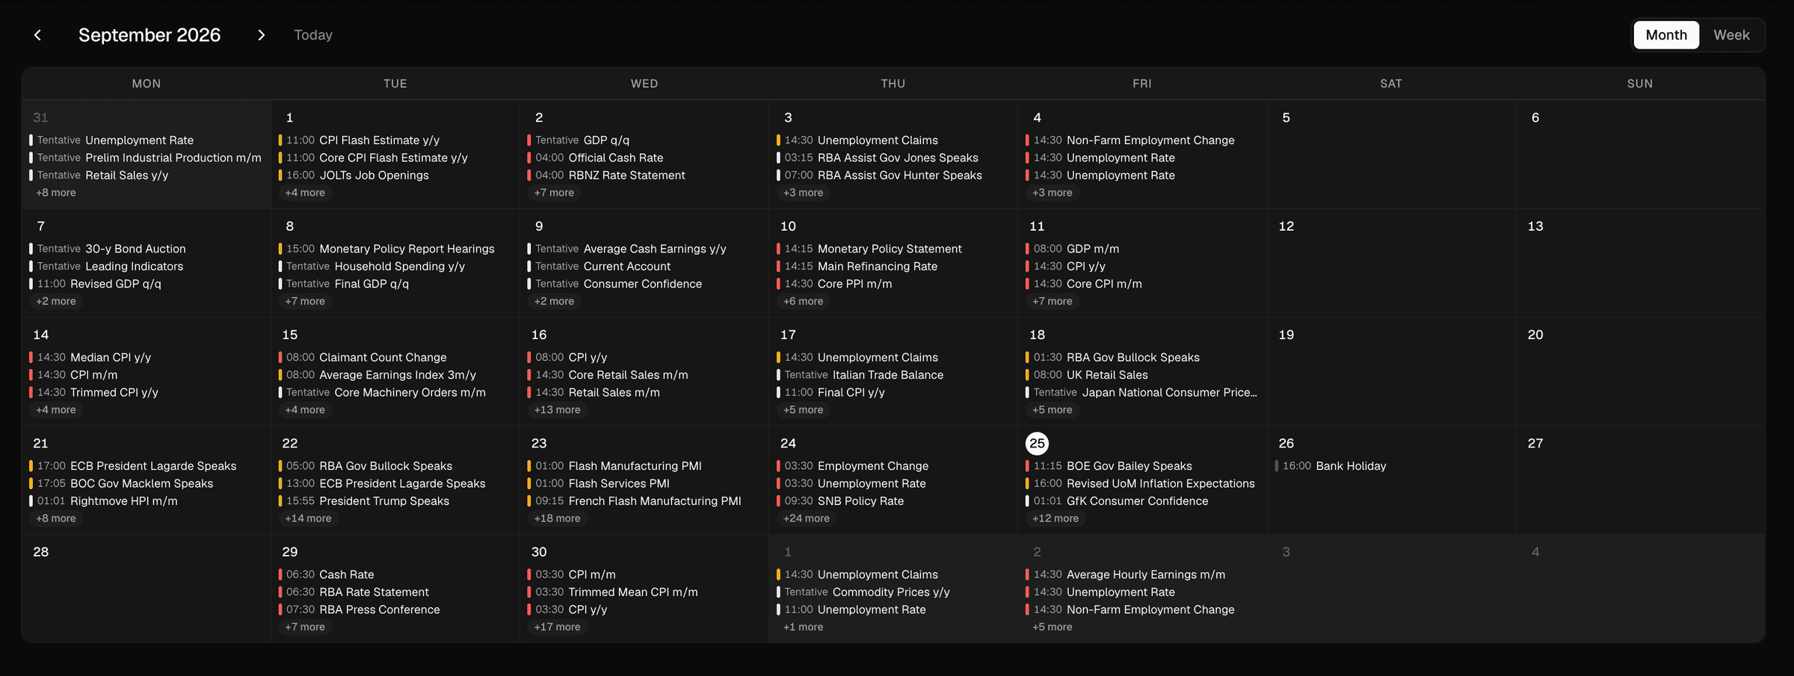
Task: Expand +4 more events on September 1
Action: 305,193
